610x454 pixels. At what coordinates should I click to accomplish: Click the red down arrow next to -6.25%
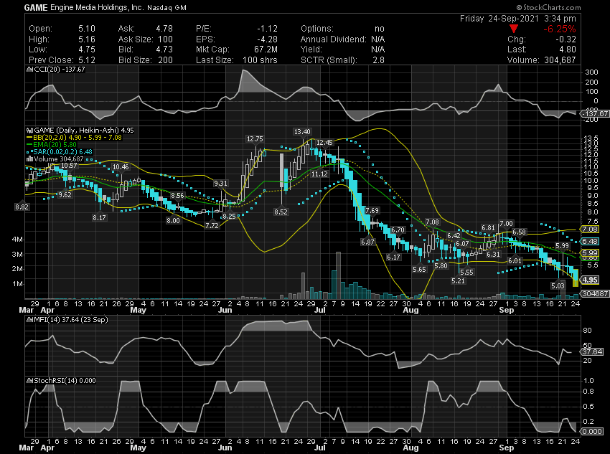pos(514,29)
